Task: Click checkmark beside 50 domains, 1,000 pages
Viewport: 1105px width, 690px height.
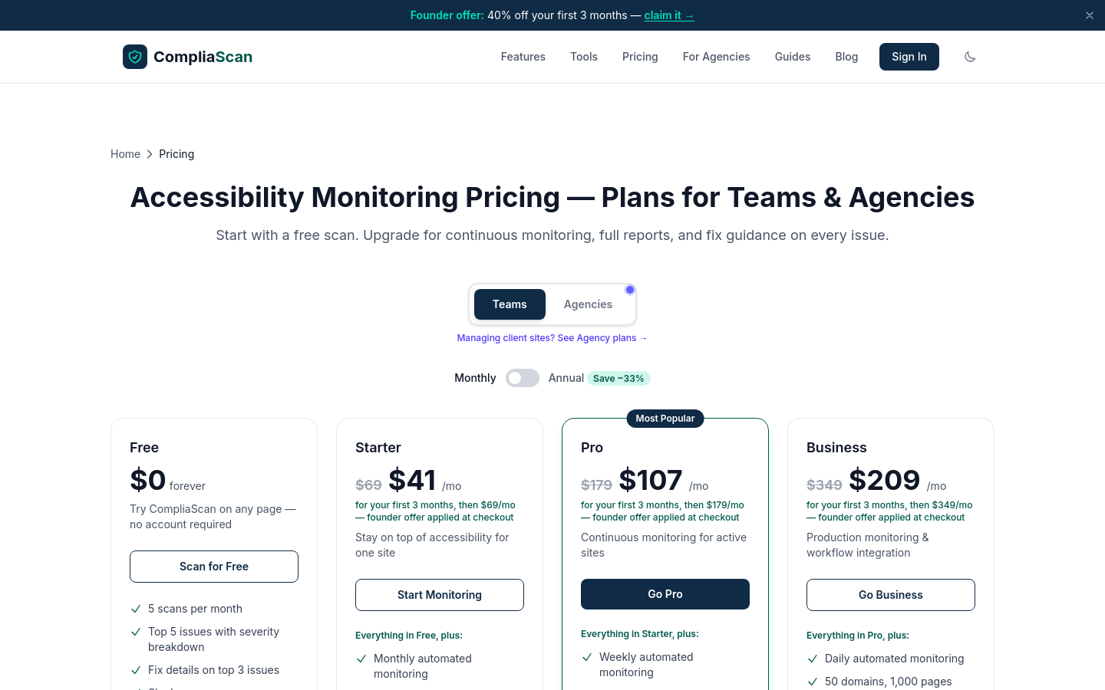Action: pos(813,682)
